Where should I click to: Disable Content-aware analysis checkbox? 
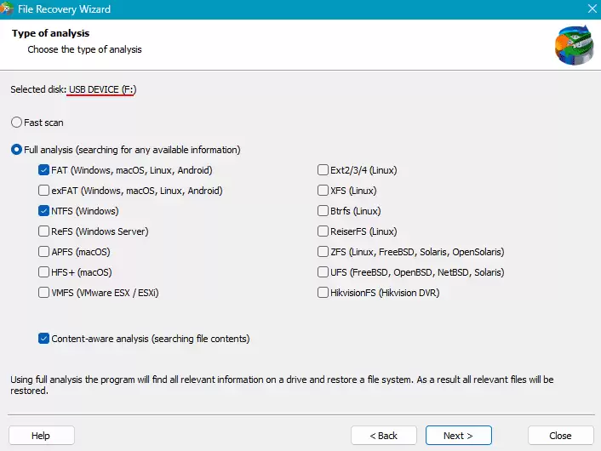point(44,339)
